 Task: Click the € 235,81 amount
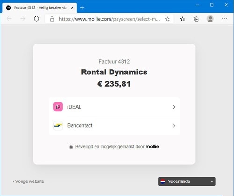(x=114, y=84)
